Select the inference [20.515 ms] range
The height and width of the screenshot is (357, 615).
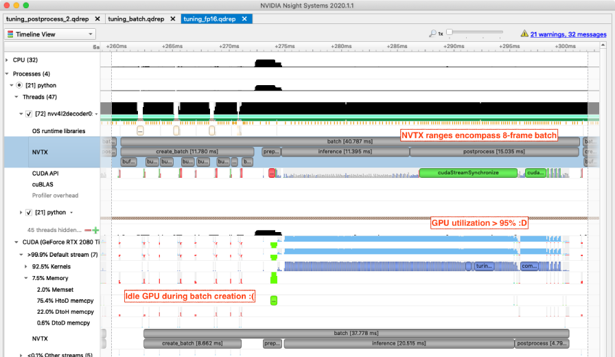point(399,343)
